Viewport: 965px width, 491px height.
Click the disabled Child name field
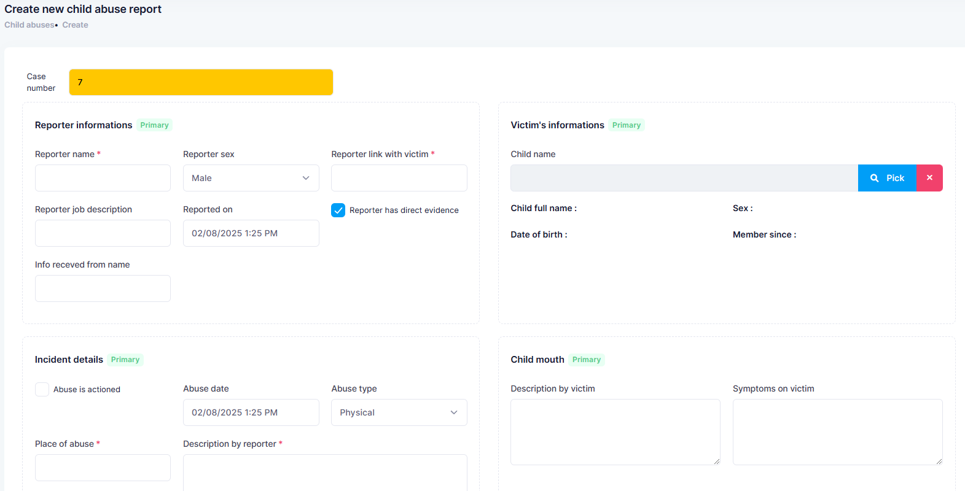684,178
